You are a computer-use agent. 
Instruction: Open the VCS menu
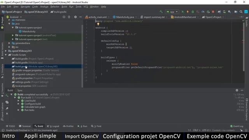pyautogui.click(x=86, y=7)
